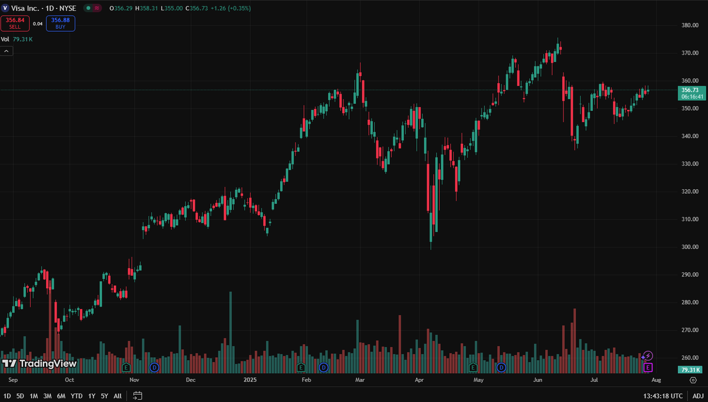The height and width of the screenshot is (402, 708).
Task: Click the Dec label on time axis
Action: 191,380
